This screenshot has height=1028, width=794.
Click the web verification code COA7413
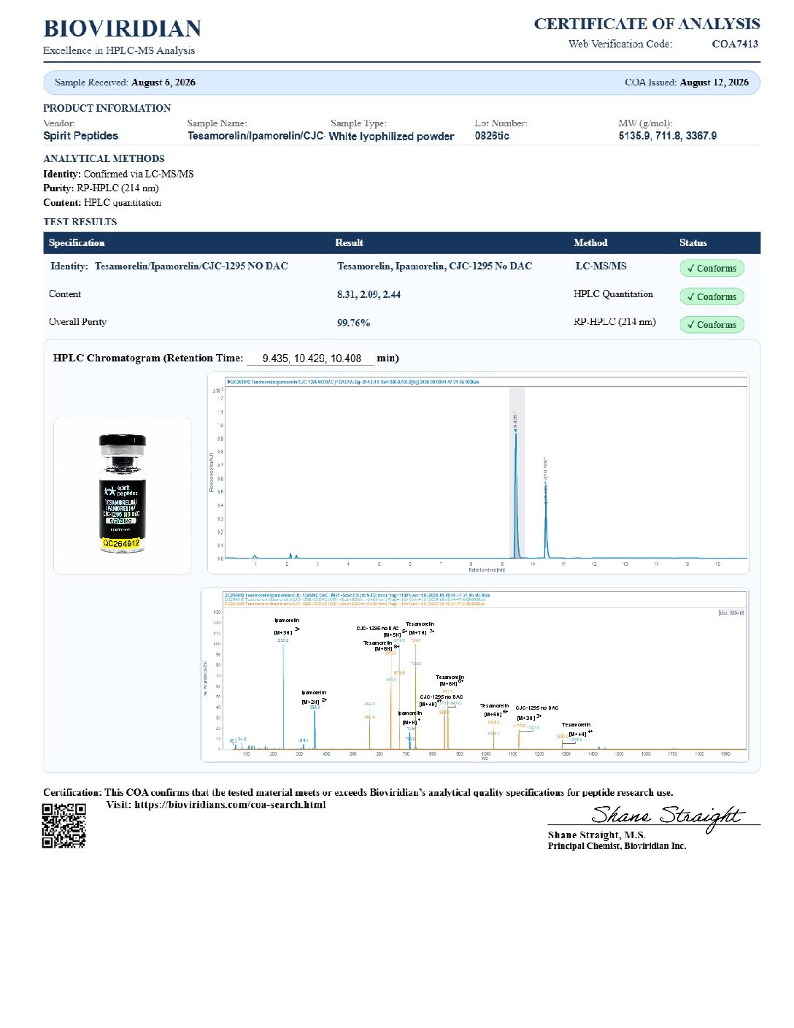(735, 44)
